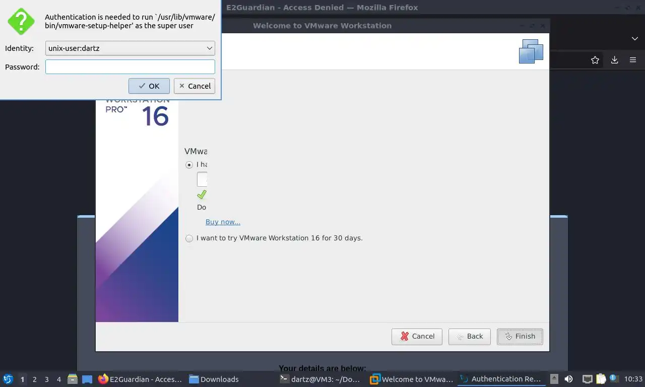The width and height of the screenshot is (645, 387).
Task: Switch to Welcome to VMware taskbar entry
Action: (412, 379)
